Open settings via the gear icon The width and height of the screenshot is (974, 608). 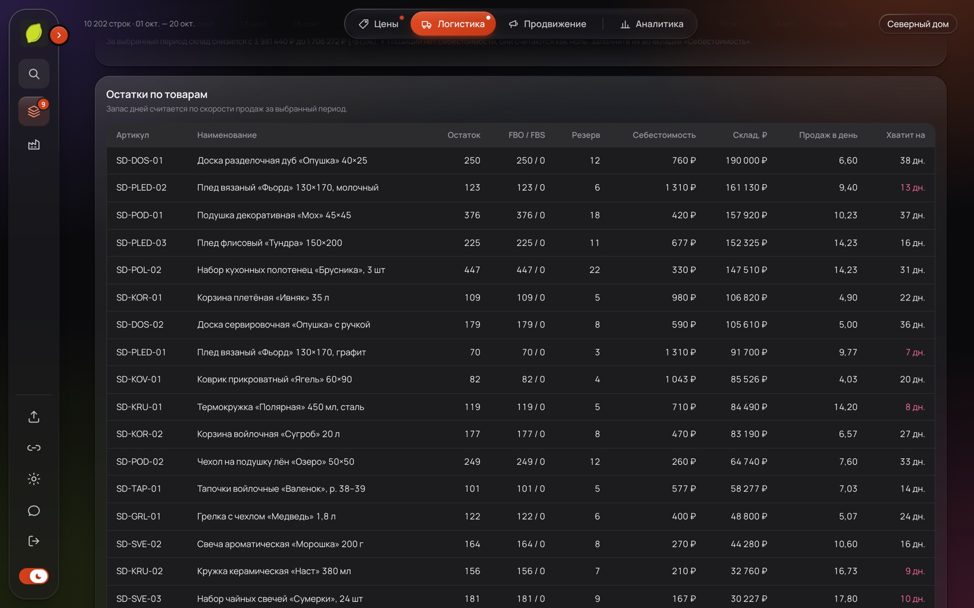click(34, 479)
